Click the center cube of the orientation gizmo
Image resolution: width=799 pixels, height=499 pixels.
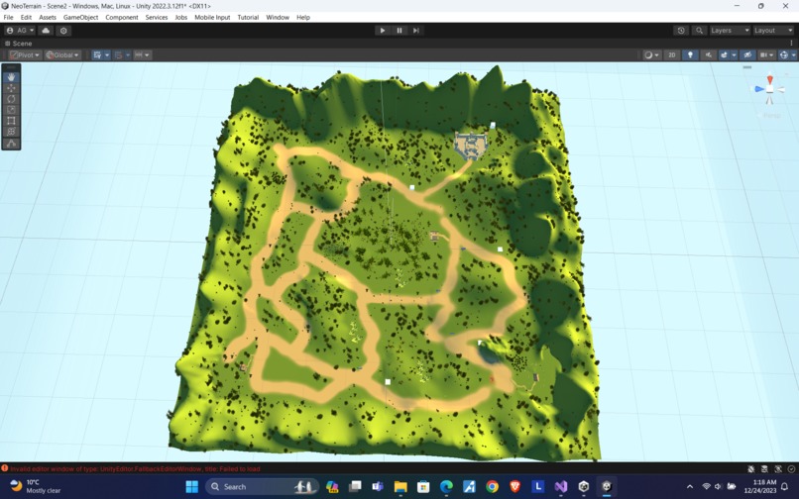click(x=770, y=90)
